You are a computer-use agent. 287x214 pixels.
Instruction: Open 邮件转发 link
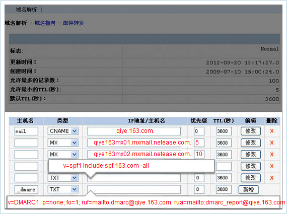click(74, 23)
